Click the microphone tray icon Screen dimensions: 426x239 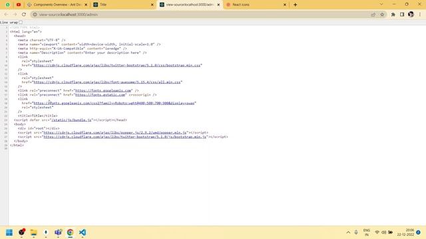356,232
